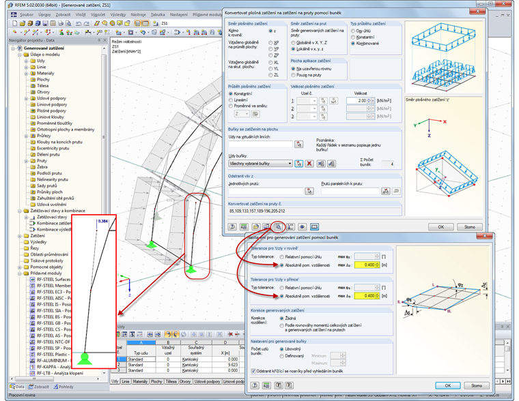Viewport: 519px width, 401px height.
Task: Click the blue display-mode icon in conversion dialog
Action: pos(314,227)
